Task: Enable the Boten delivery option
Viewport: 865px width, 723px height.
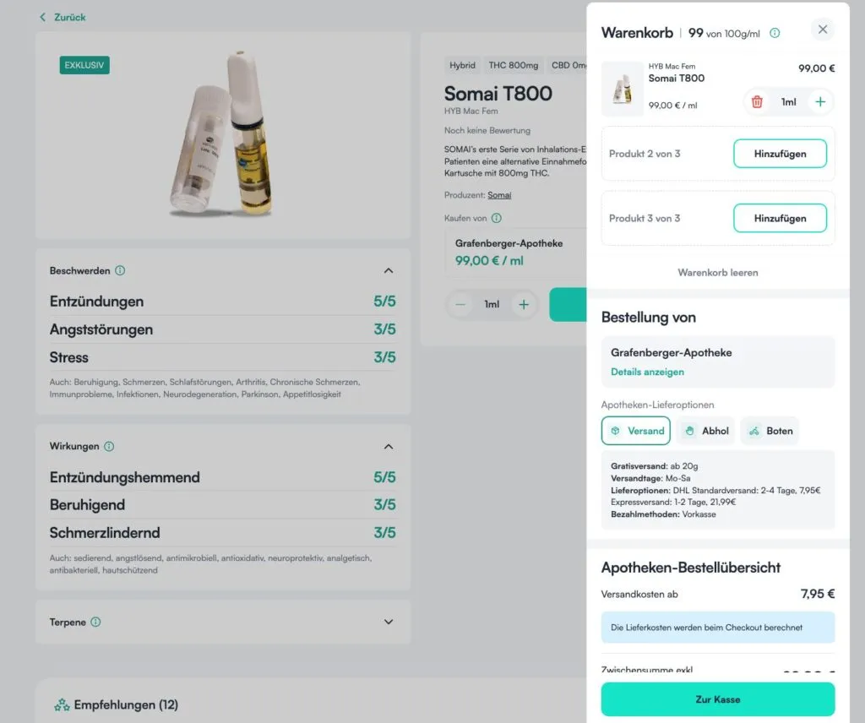Action: tap(770, 431)
